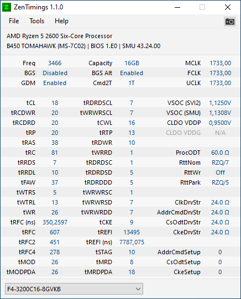Click the green ZenTimings app icon
Image resolution: width=241 pixels, height=299 pixels.
tap(7, 7)
